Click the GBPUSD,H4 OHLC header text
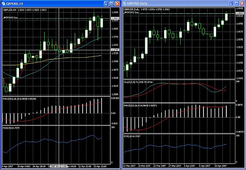 pyautogui.click(x=25, y=10)
